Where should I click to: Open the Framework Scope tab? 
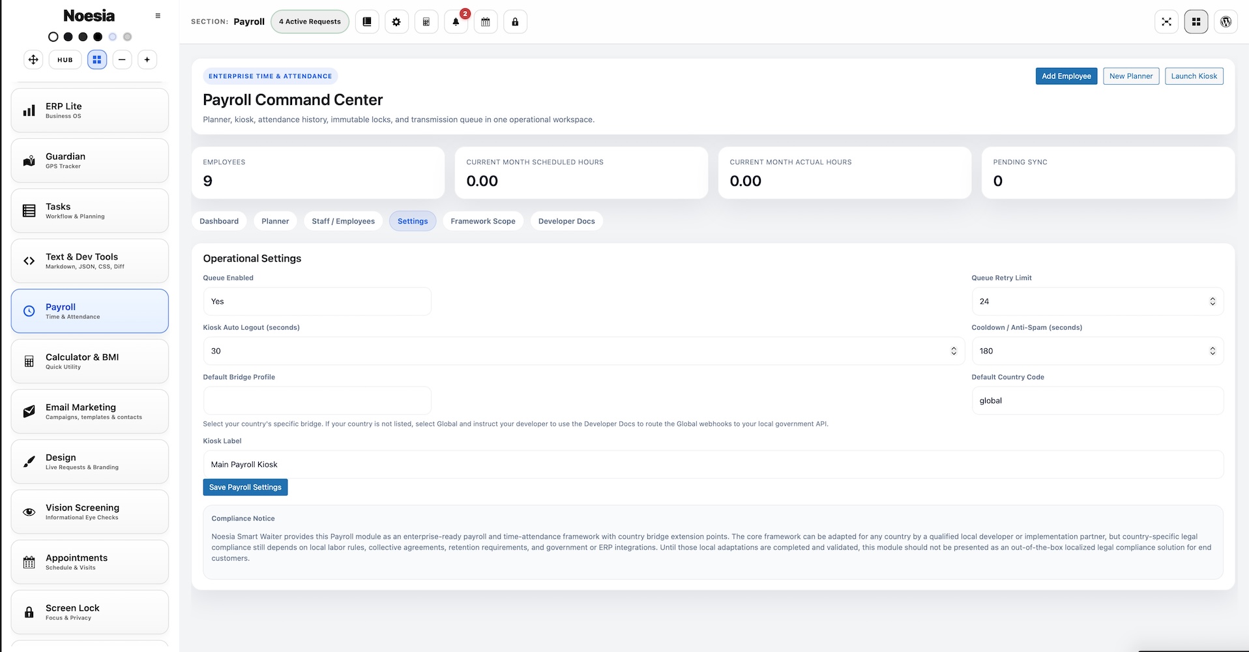tap(483, 221)
